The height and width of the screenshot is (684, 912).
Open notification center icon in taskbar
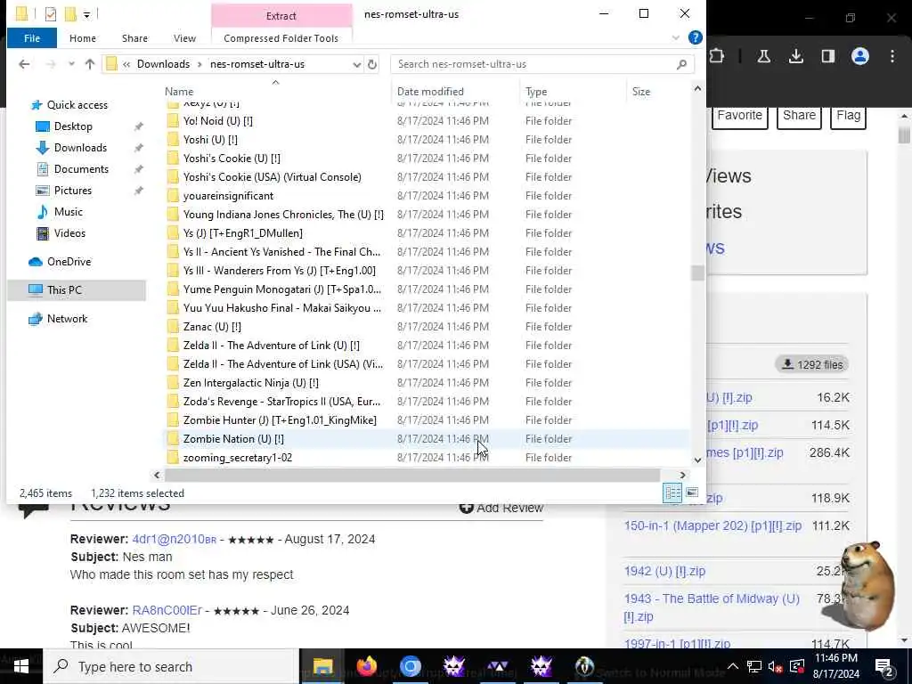883,667
